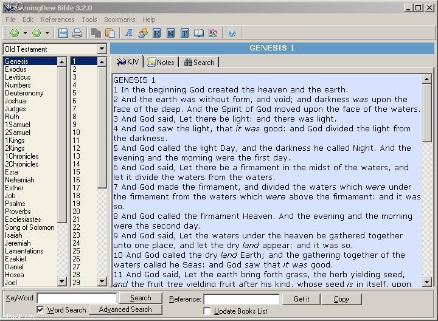This screenshot has width=438, height=321.
Task: Click the Bible text scroll up arrow
Action: click(x=427, y=80)
